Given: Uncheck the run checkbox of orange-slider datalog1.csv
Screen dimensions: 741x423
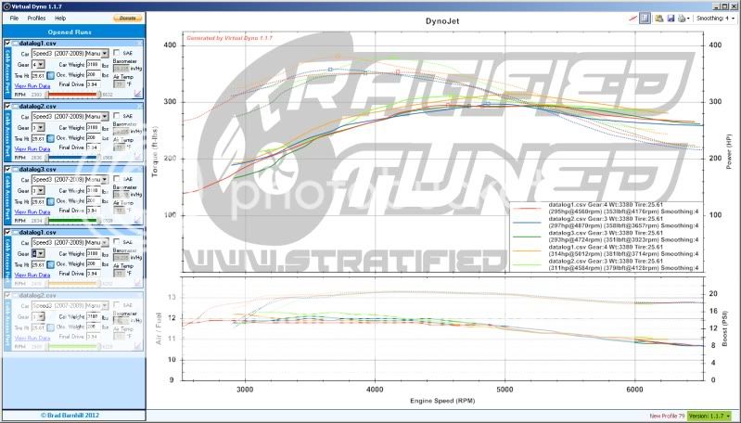Looking at the screenshot, I should tap(7, 232).
